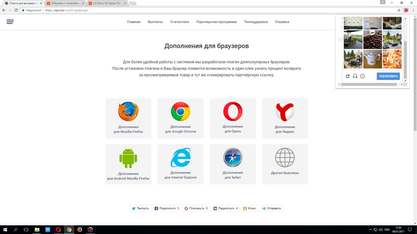Close the AliExpress browser tab

click(x=83, y=3)
